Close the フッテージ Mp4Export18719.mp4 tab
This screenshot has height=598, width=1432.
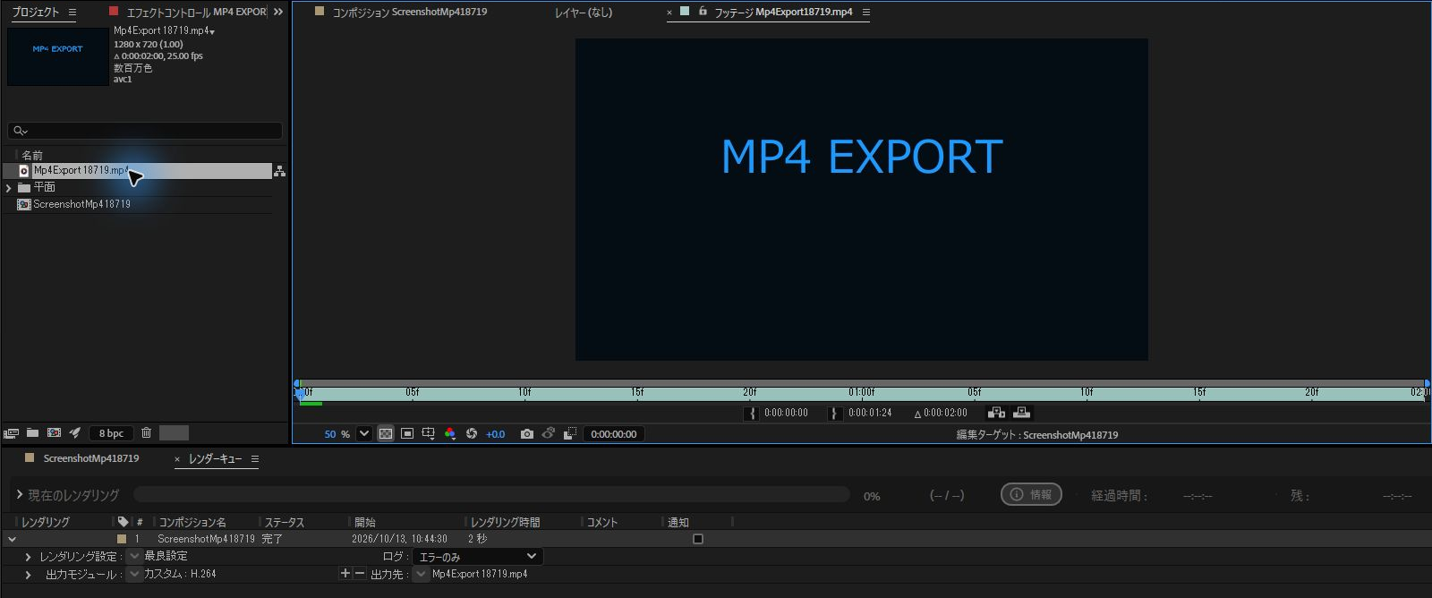coord(669,13)
